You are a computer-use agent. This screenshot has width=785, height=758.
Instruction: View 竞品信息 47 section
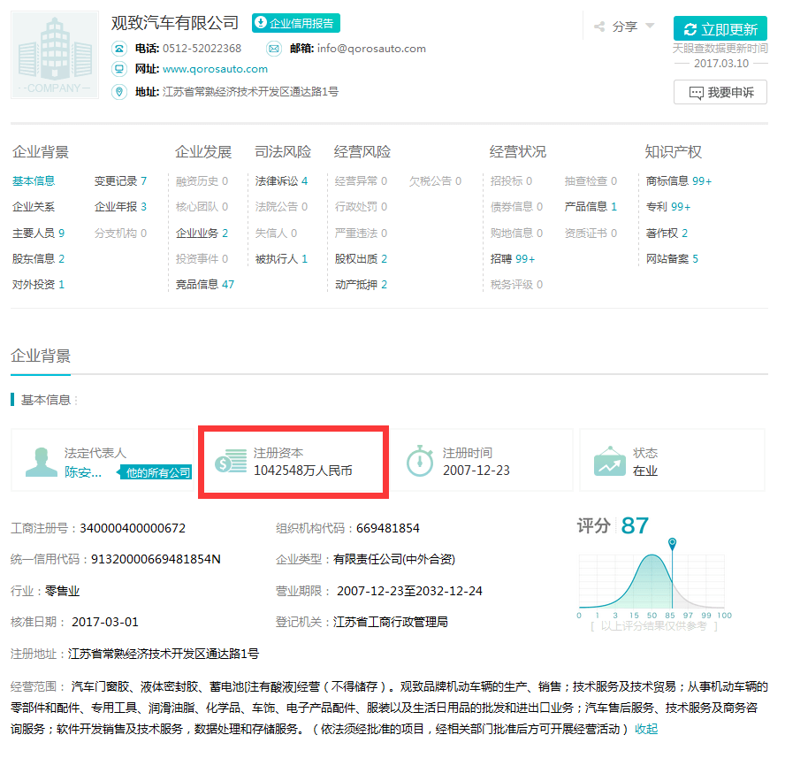[205, 285]
